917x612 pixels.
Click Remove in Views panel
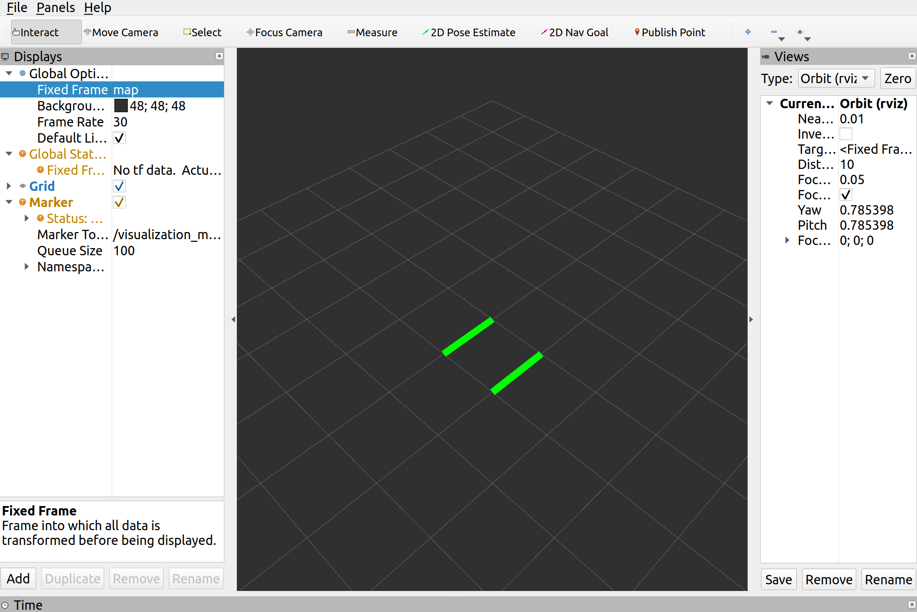pyautogui.click(x=829, y=579)
